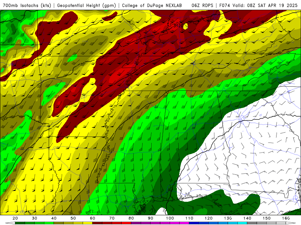Select the "160" legend value
Screen dimensions: 301x225
click(x=286, y=218)
